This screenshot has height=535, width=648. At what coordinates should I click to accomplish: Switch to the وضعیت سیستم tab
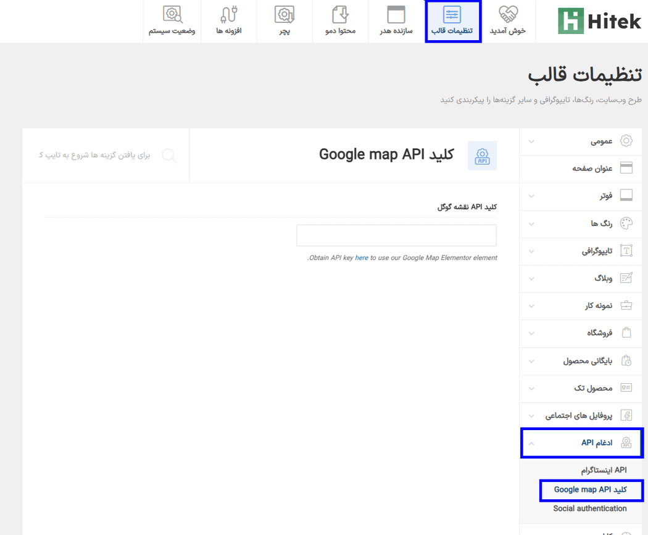pyautogui.click(x=172, y=22)
